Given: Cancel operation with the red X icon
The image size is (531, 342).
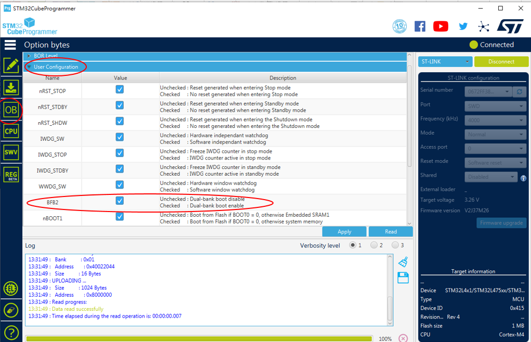Looking at the screenshot, I should click(403, 338).
